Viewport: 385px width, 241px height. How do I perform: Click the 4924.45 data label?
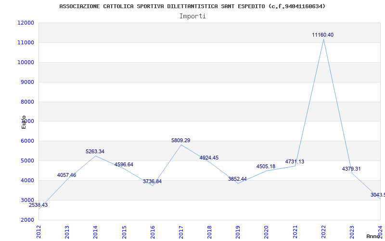tap(209, 158)
